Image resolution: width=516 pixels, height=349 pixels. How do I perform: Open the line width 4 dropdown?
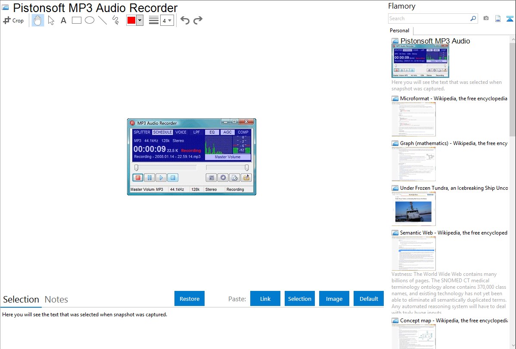[x=167, y=21]
